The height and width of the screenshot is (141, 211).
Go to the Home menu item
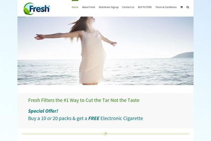[75, 7]
